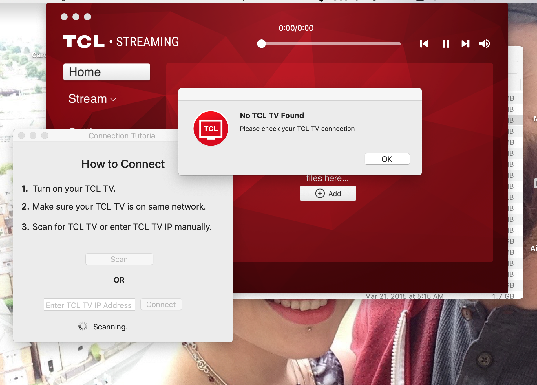Close the TCL Streaming main window
This screenshot has height=385, width=537.
[64, 17]
